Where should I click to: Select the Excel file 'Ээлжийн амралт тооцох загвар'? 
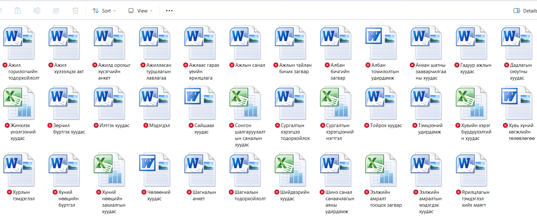tap(381, 170)
